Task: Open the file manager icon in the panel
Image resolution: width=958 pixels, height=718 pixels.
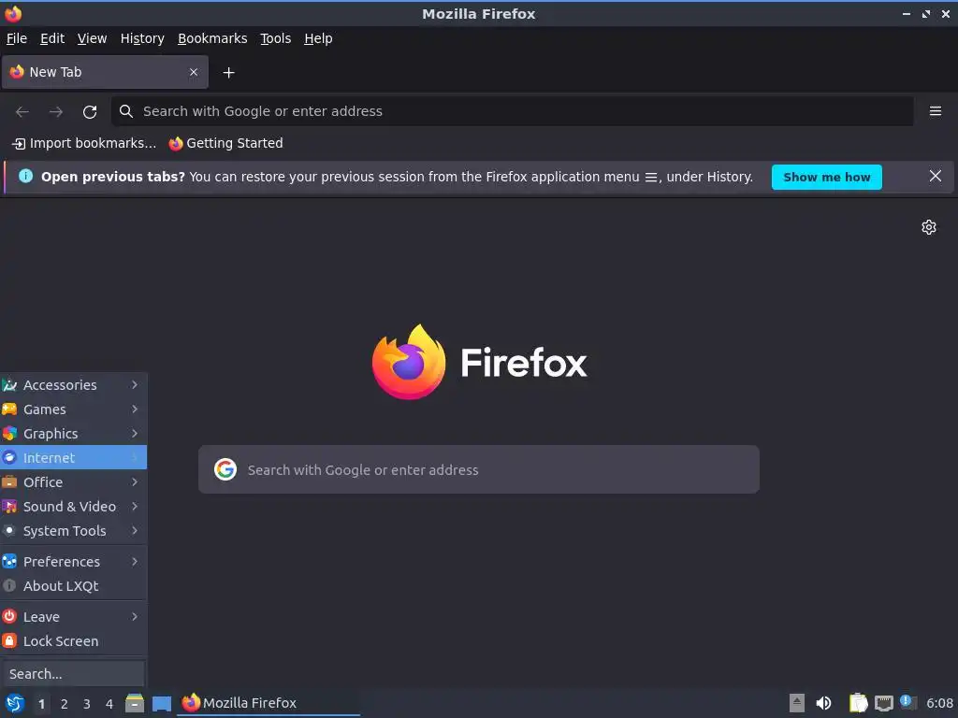Action: click(x=135, y=703)
